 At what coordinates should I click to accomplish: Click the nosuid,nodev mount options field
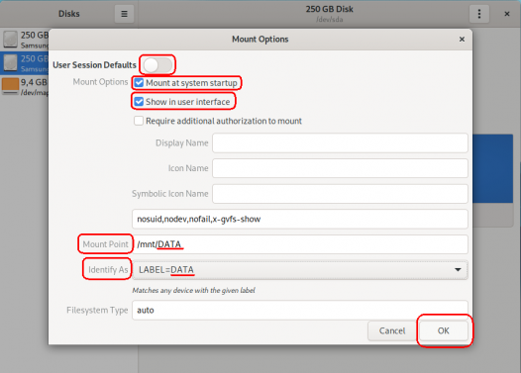(x=300, y=219)
